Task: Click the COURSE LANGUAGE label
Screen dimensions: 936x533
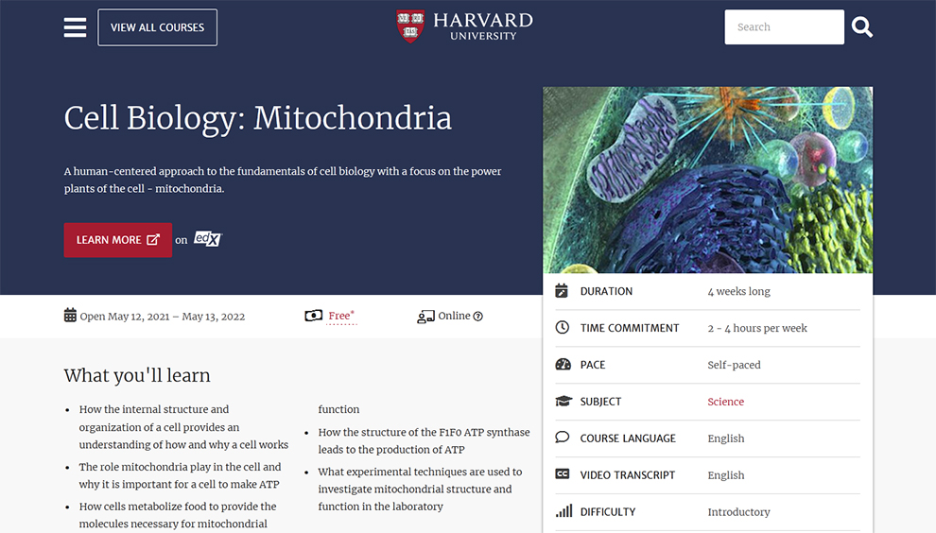Action: 628,438
